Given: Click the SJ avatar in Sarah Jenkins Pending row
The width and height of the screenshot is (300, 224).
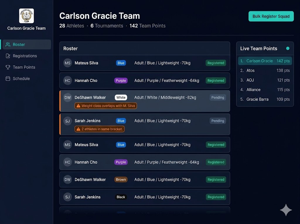Looking at the screenshot, I should click(x=68, y=121).
